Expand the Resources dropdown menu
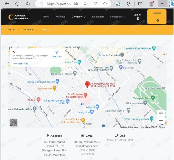The image size is (174, 160). (x=118, y=17)
